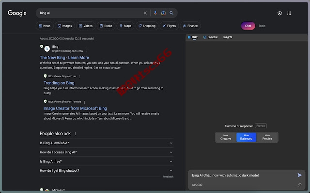
Task: Open the Compose tab in sidebar
Action: (x=210, y=37)
